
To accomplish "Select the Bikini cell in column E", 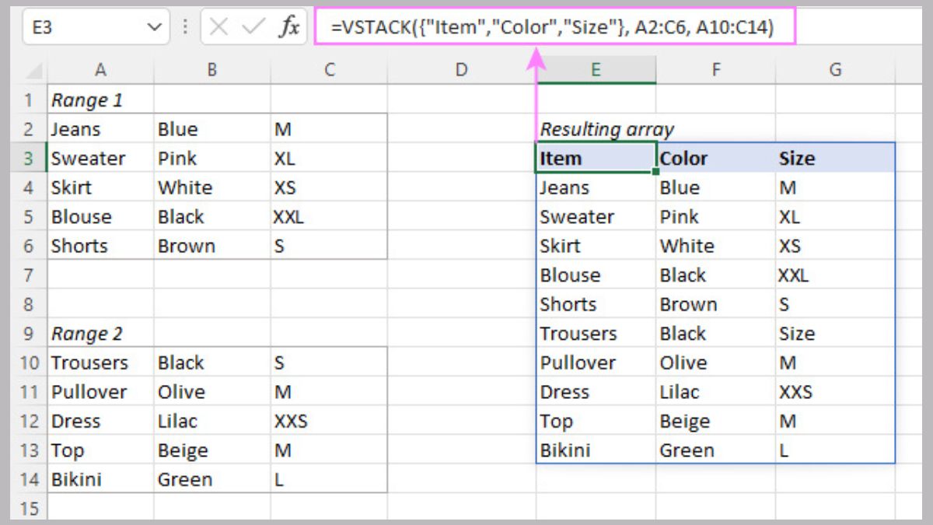I will [596, 450].
